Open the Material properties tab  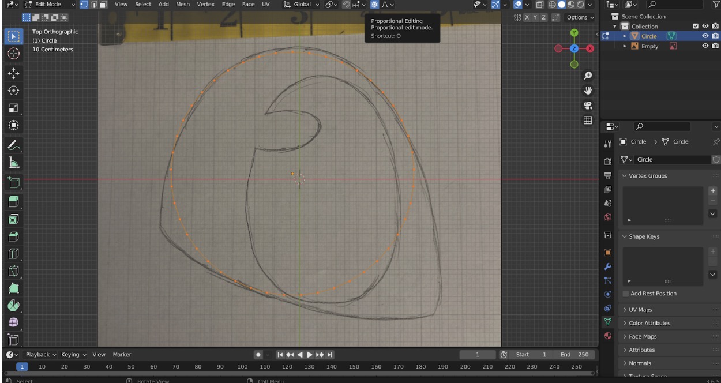point(607,335)
